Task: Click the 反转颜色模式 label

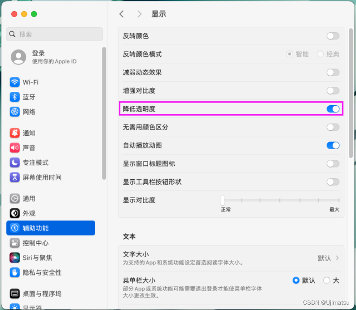Action: (142, 54)
